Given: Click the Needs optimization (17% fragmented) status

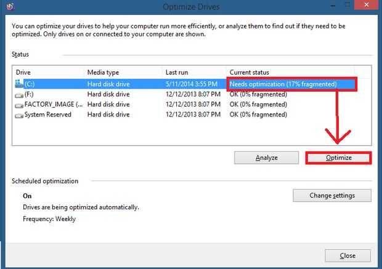Looking at the screenshot, I should [x=283, y=84].
